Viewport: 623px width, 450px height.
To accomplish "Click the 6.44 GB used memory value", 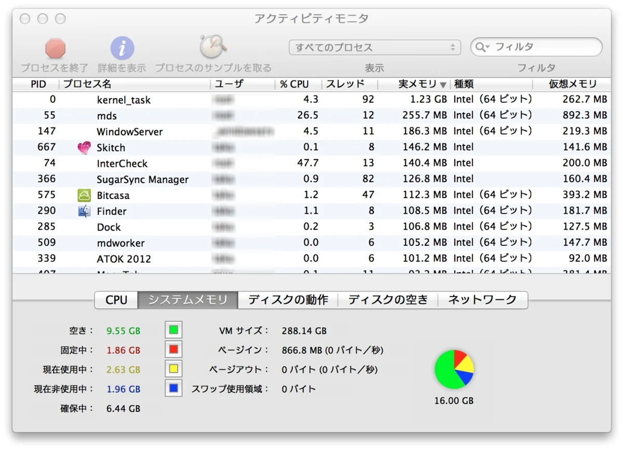I will [x=123, y=409].
